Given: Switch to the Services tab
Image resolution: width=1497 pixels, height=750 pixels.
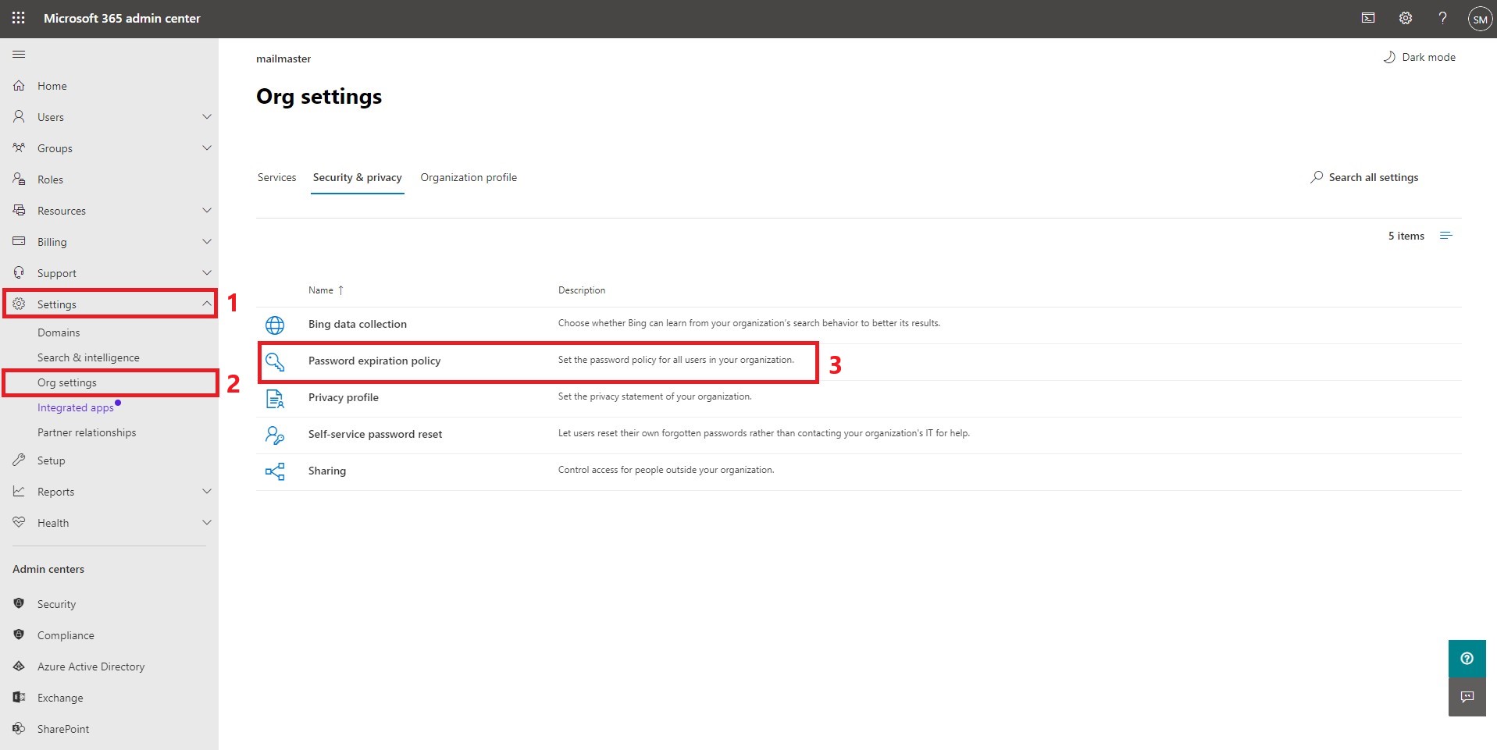Looking at the screenshot, I should (277, 178).
